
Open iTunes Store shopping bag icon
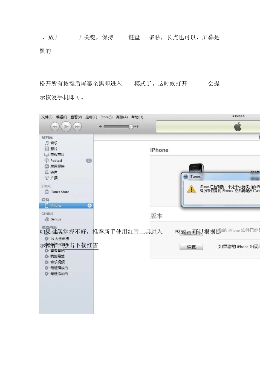coord(47,192)
